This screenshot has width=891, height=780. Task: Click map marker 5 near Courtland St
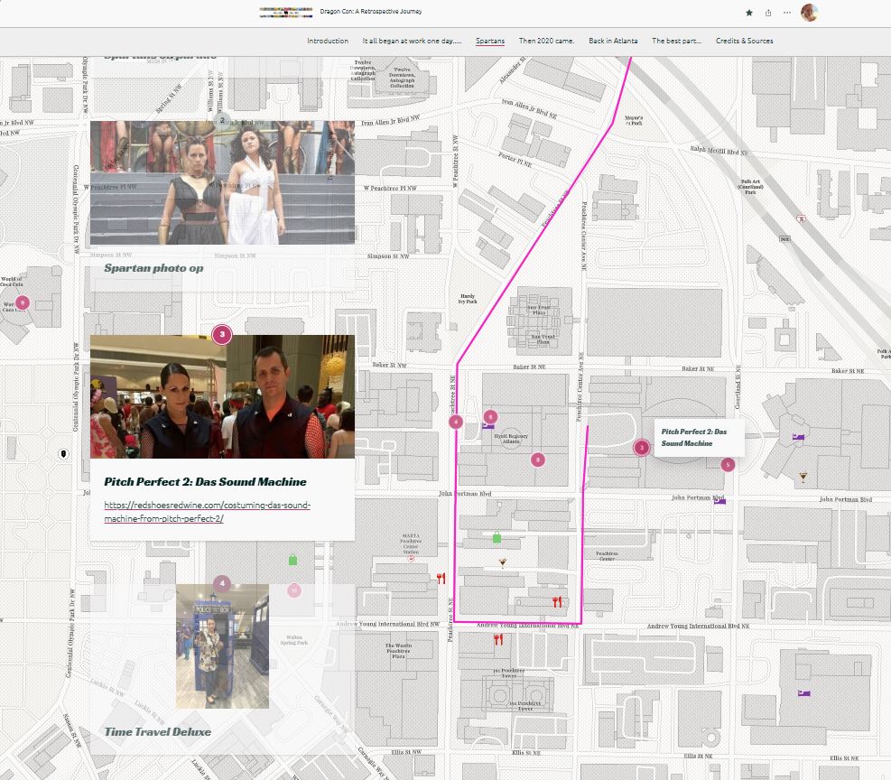point(728,465)
